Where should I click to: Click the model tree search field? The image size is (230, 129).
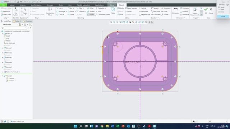pyautogui.click(x=15, y=28)
